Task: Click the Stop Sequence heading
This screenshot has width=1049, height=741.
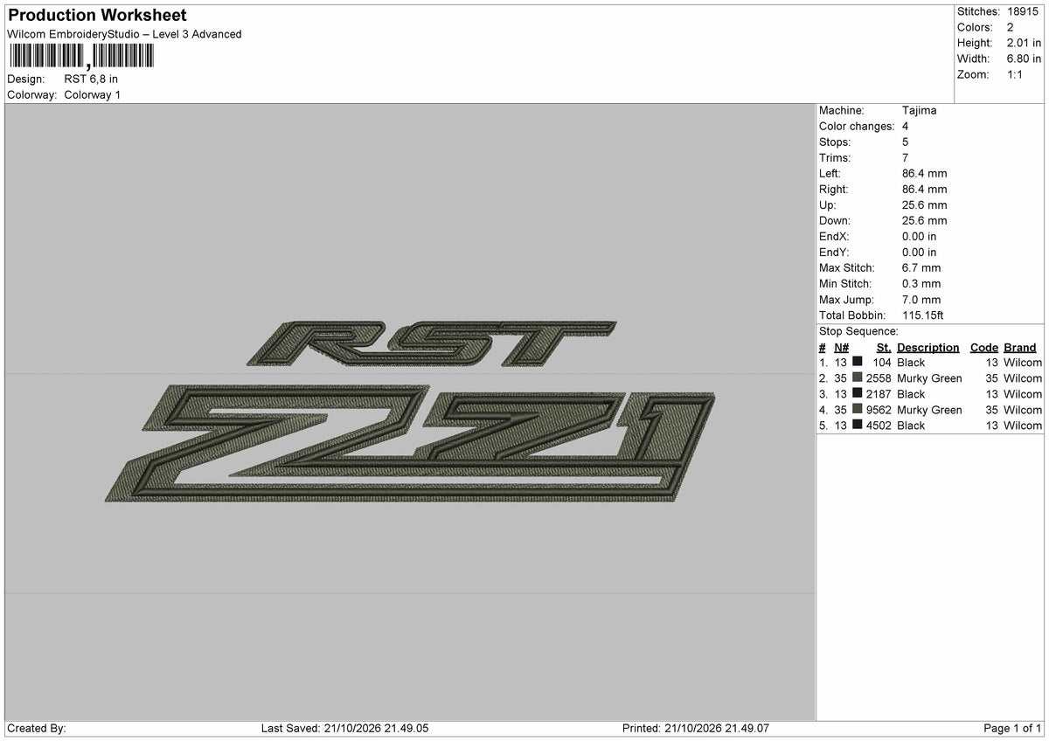Action: point(858,331)
